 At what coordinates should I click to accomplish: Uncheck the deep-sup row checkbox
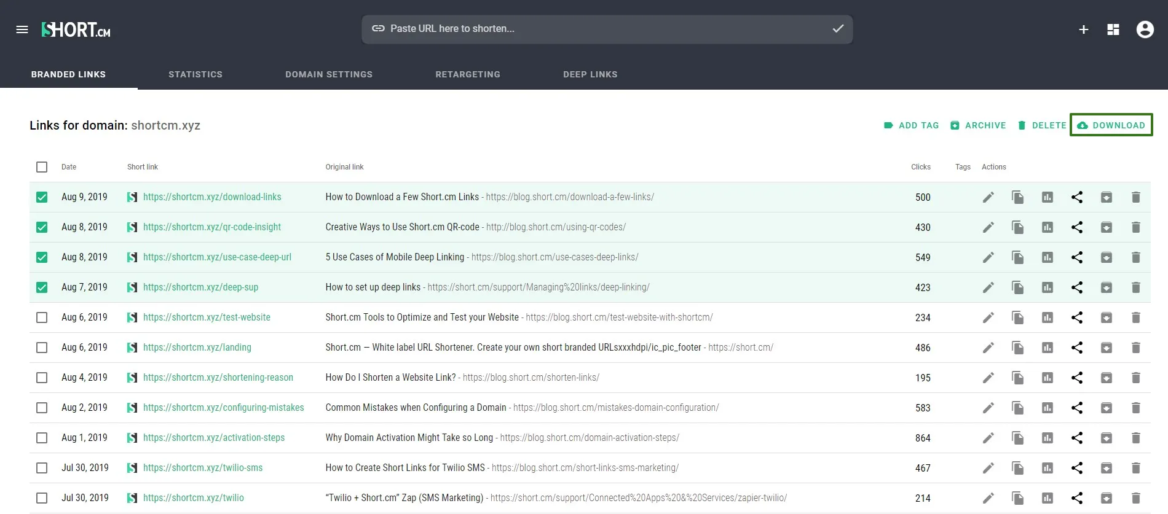pos(42,287)
